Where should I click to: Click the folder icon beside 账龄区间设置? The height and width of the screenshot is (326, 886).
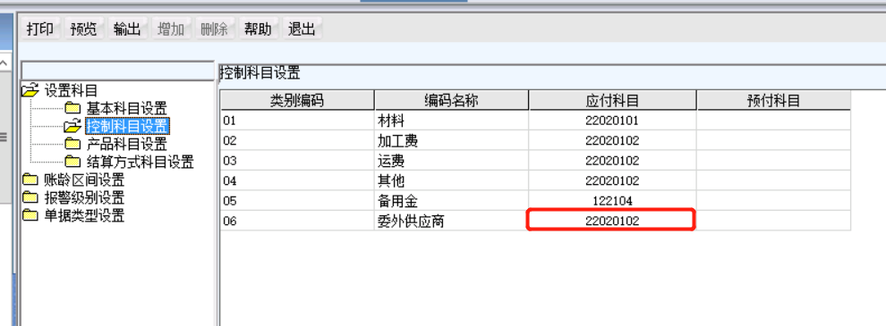pyautogui.click(x=30, y=180)
